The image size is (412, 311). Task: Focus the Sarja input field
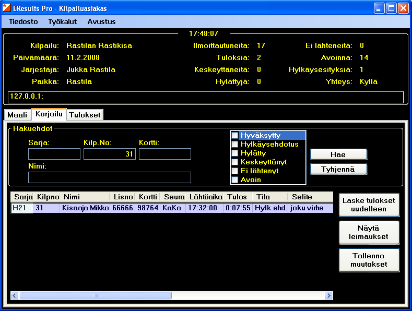54,154
